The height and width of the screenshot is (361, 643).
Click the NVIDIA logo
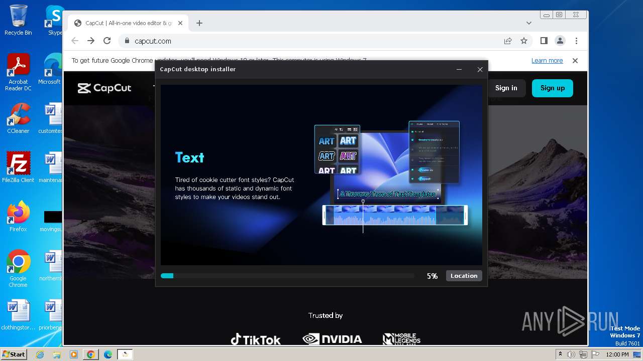(x=332, y=339)
